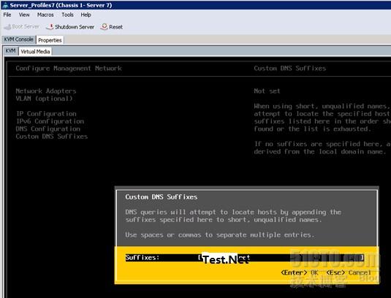
Task: Select the Virtual Media sub-tab
Action: tap(35, 52)
